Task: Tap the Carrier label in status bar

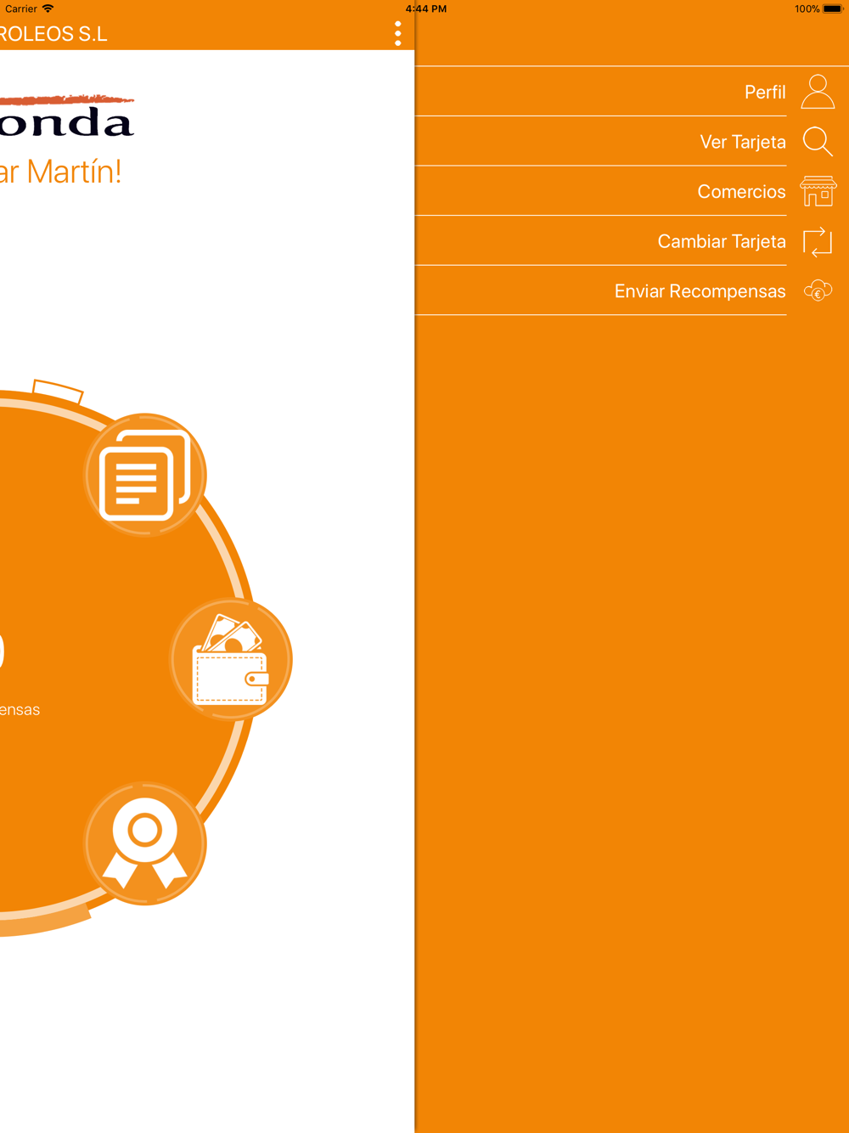Action: pyautogui.click(x=21, y=8)
